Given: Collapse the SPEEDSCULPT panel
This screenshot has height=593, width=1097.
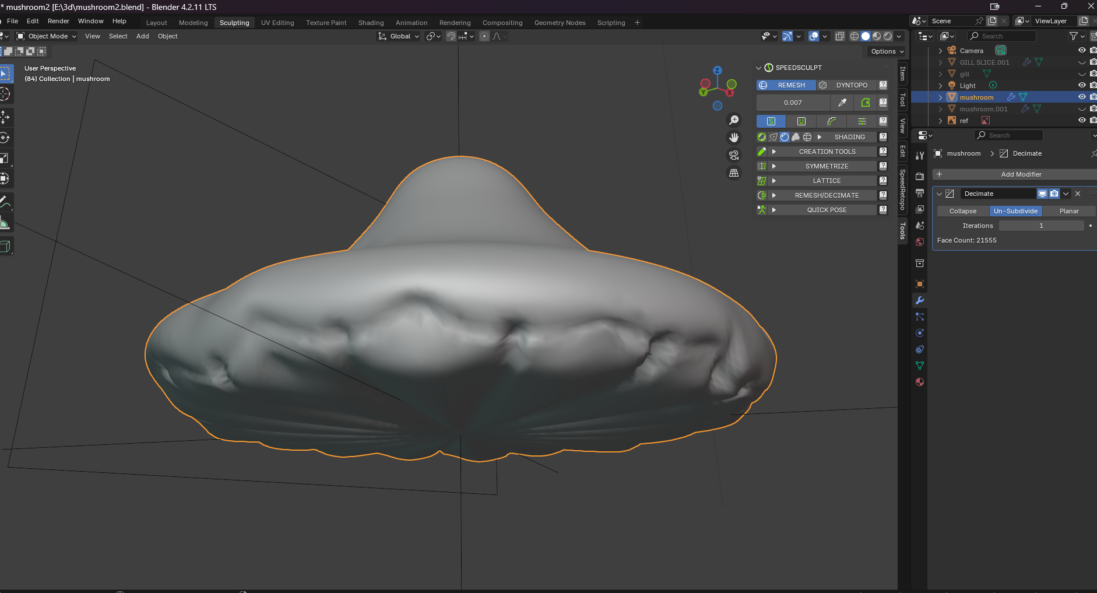Looking at the screenshot, I should (x=759, y=68).
